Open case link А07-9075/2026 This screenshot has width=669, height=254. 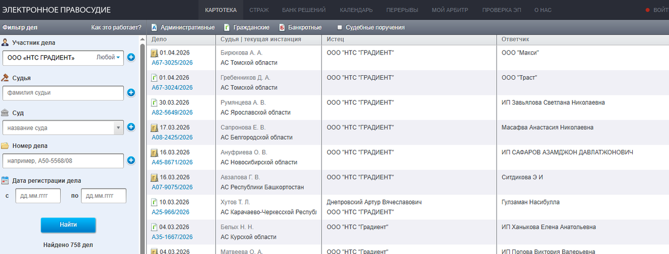172,187
